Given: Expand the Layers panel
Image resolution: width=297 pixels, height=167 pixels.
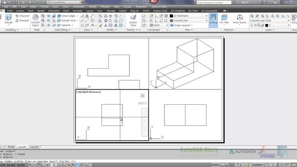Looking at the screenshot, I should (269, 30).
